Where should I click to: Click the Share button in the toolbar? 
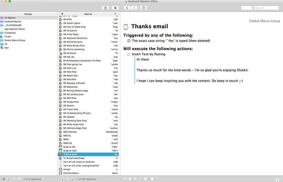pos(105,8)
